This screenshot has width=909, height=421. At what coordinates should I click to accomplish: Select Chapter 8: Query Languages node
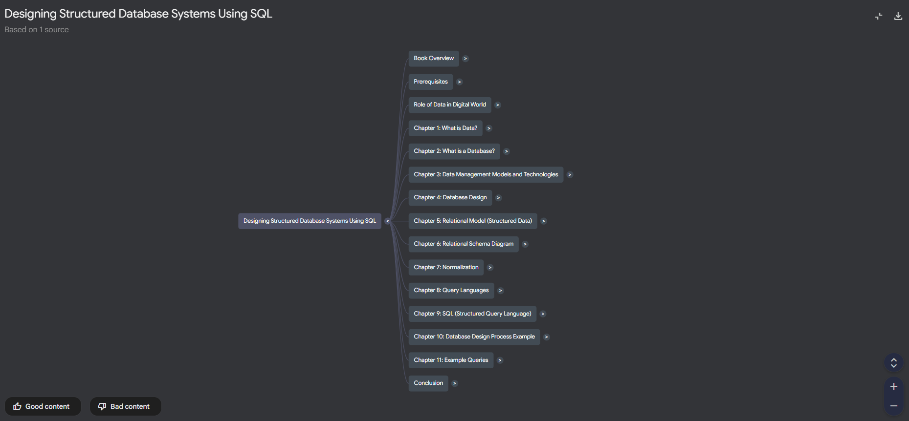451,290
